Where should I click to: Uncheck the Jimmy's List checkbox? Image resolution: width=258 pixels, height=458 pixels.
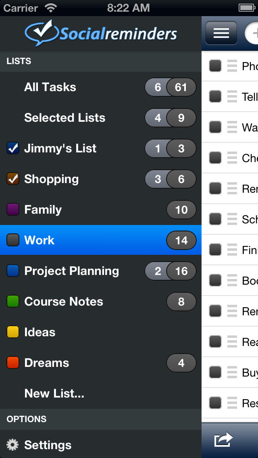pos(13,148)
